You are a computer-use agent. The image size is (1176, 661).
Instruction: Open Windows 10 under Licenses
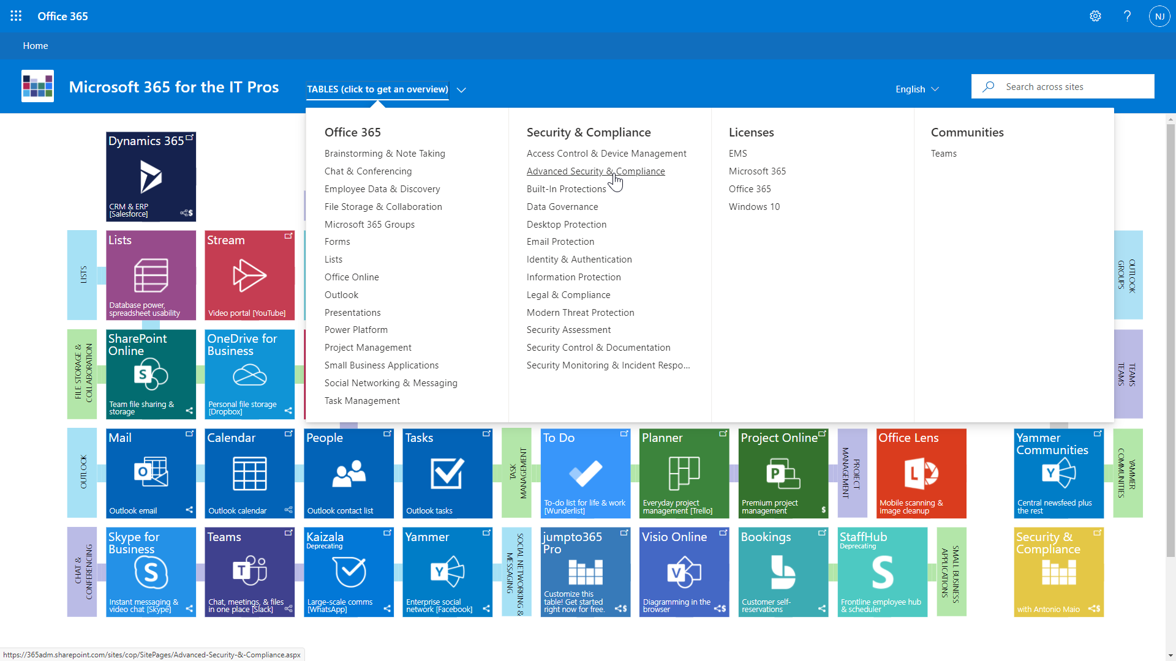[755, 207]
